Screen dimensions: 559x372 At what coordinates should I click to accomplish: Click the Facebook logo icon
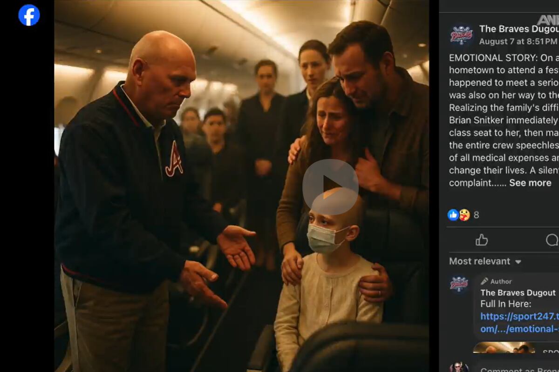coord(29,15)
